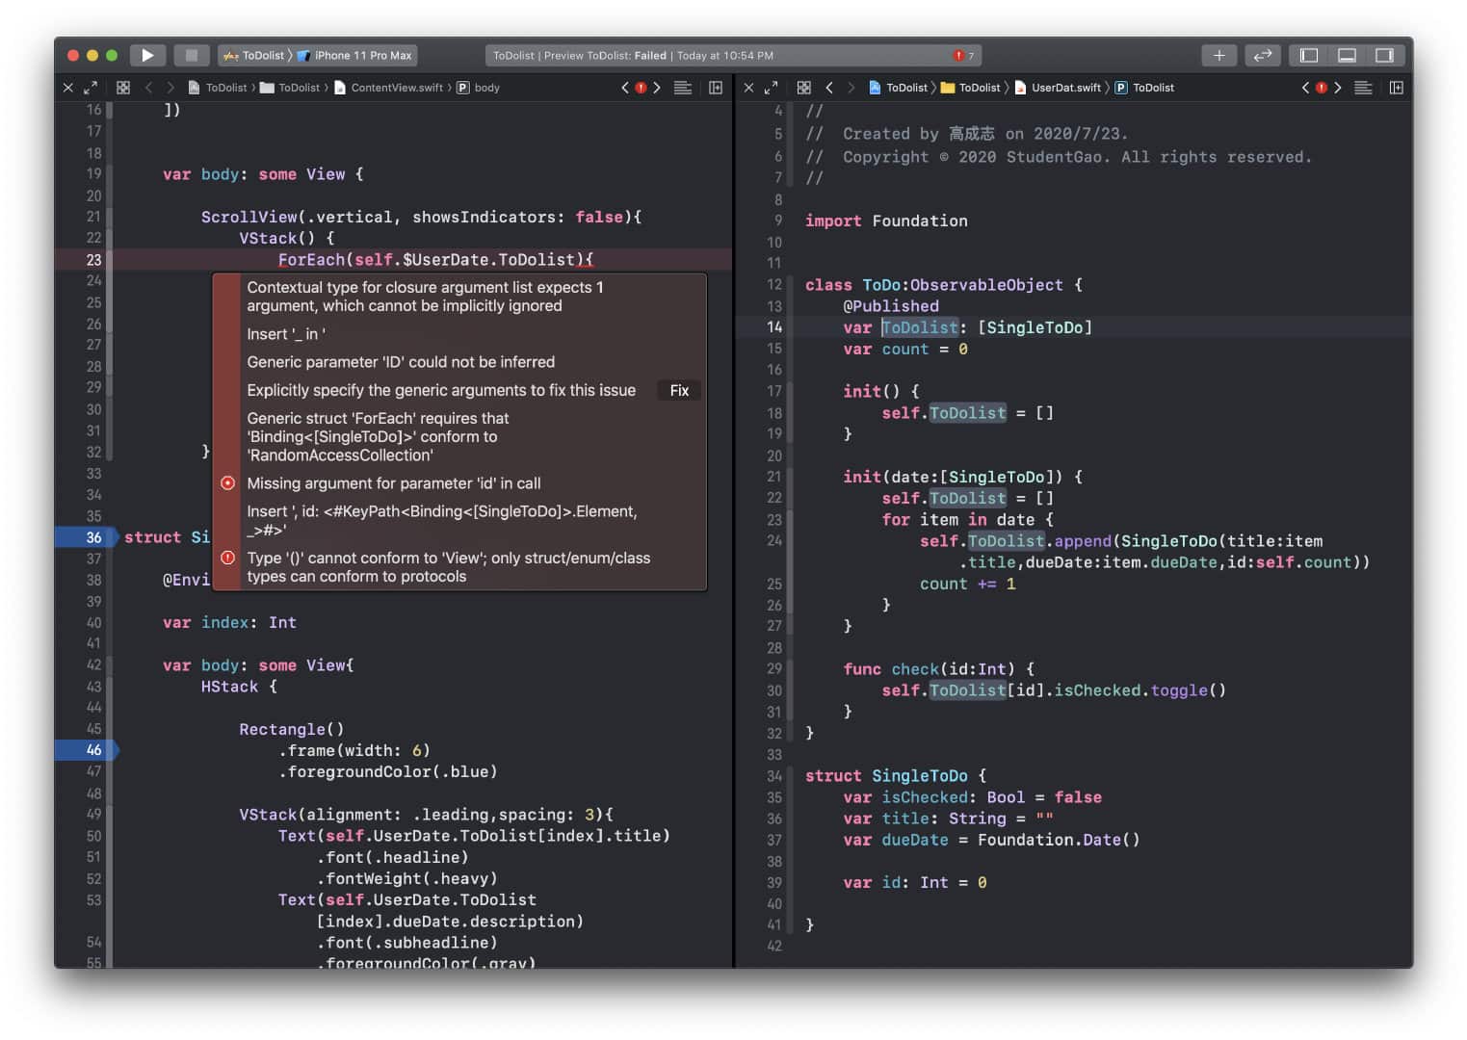Jump to next issue in right editor
This screenshot has height=1040, width=1467.
(x=1337, y=88)
